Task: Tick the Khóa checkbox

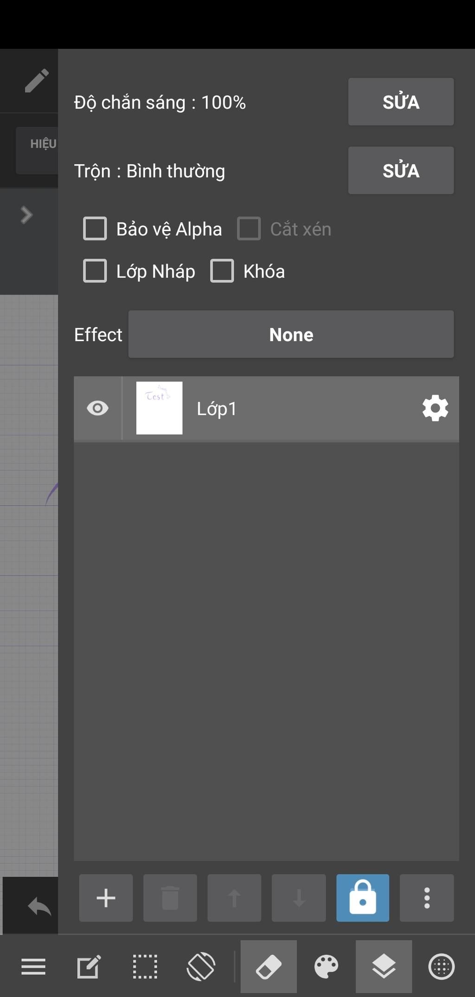Action: point(222,271)
